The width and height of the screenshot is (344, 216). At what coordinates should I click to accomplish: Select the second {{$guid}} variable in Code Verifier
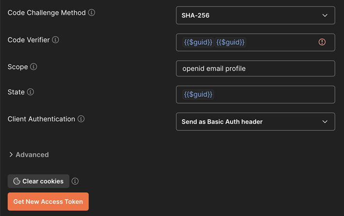[x=230, y=42]
